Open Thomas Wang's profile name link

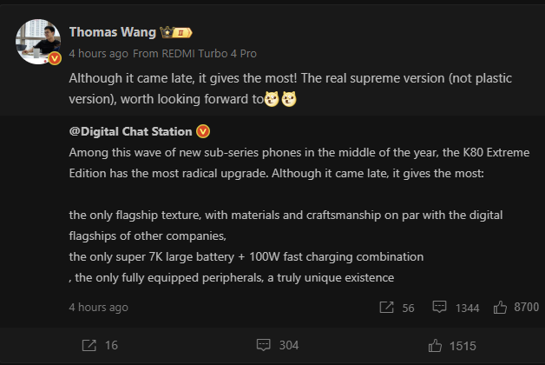112,32
